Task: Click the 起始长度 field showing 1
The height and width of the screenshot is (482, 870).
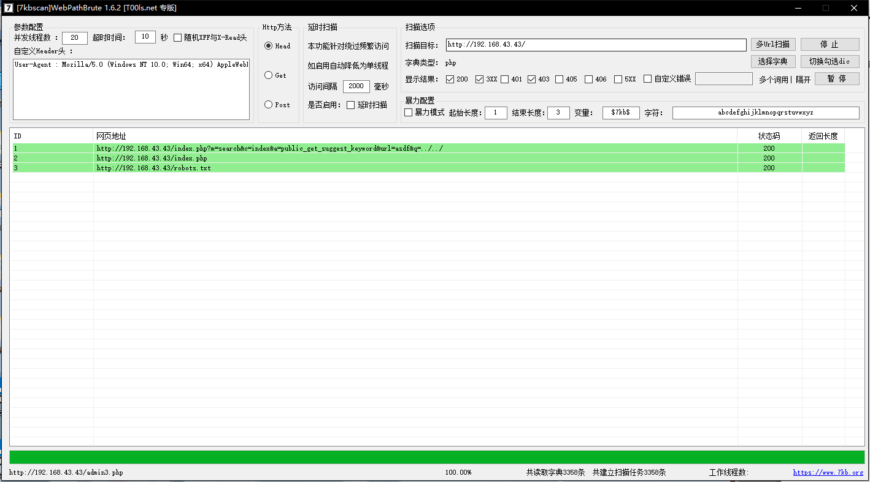Action: pyautogui.click(x=496, y=113)
